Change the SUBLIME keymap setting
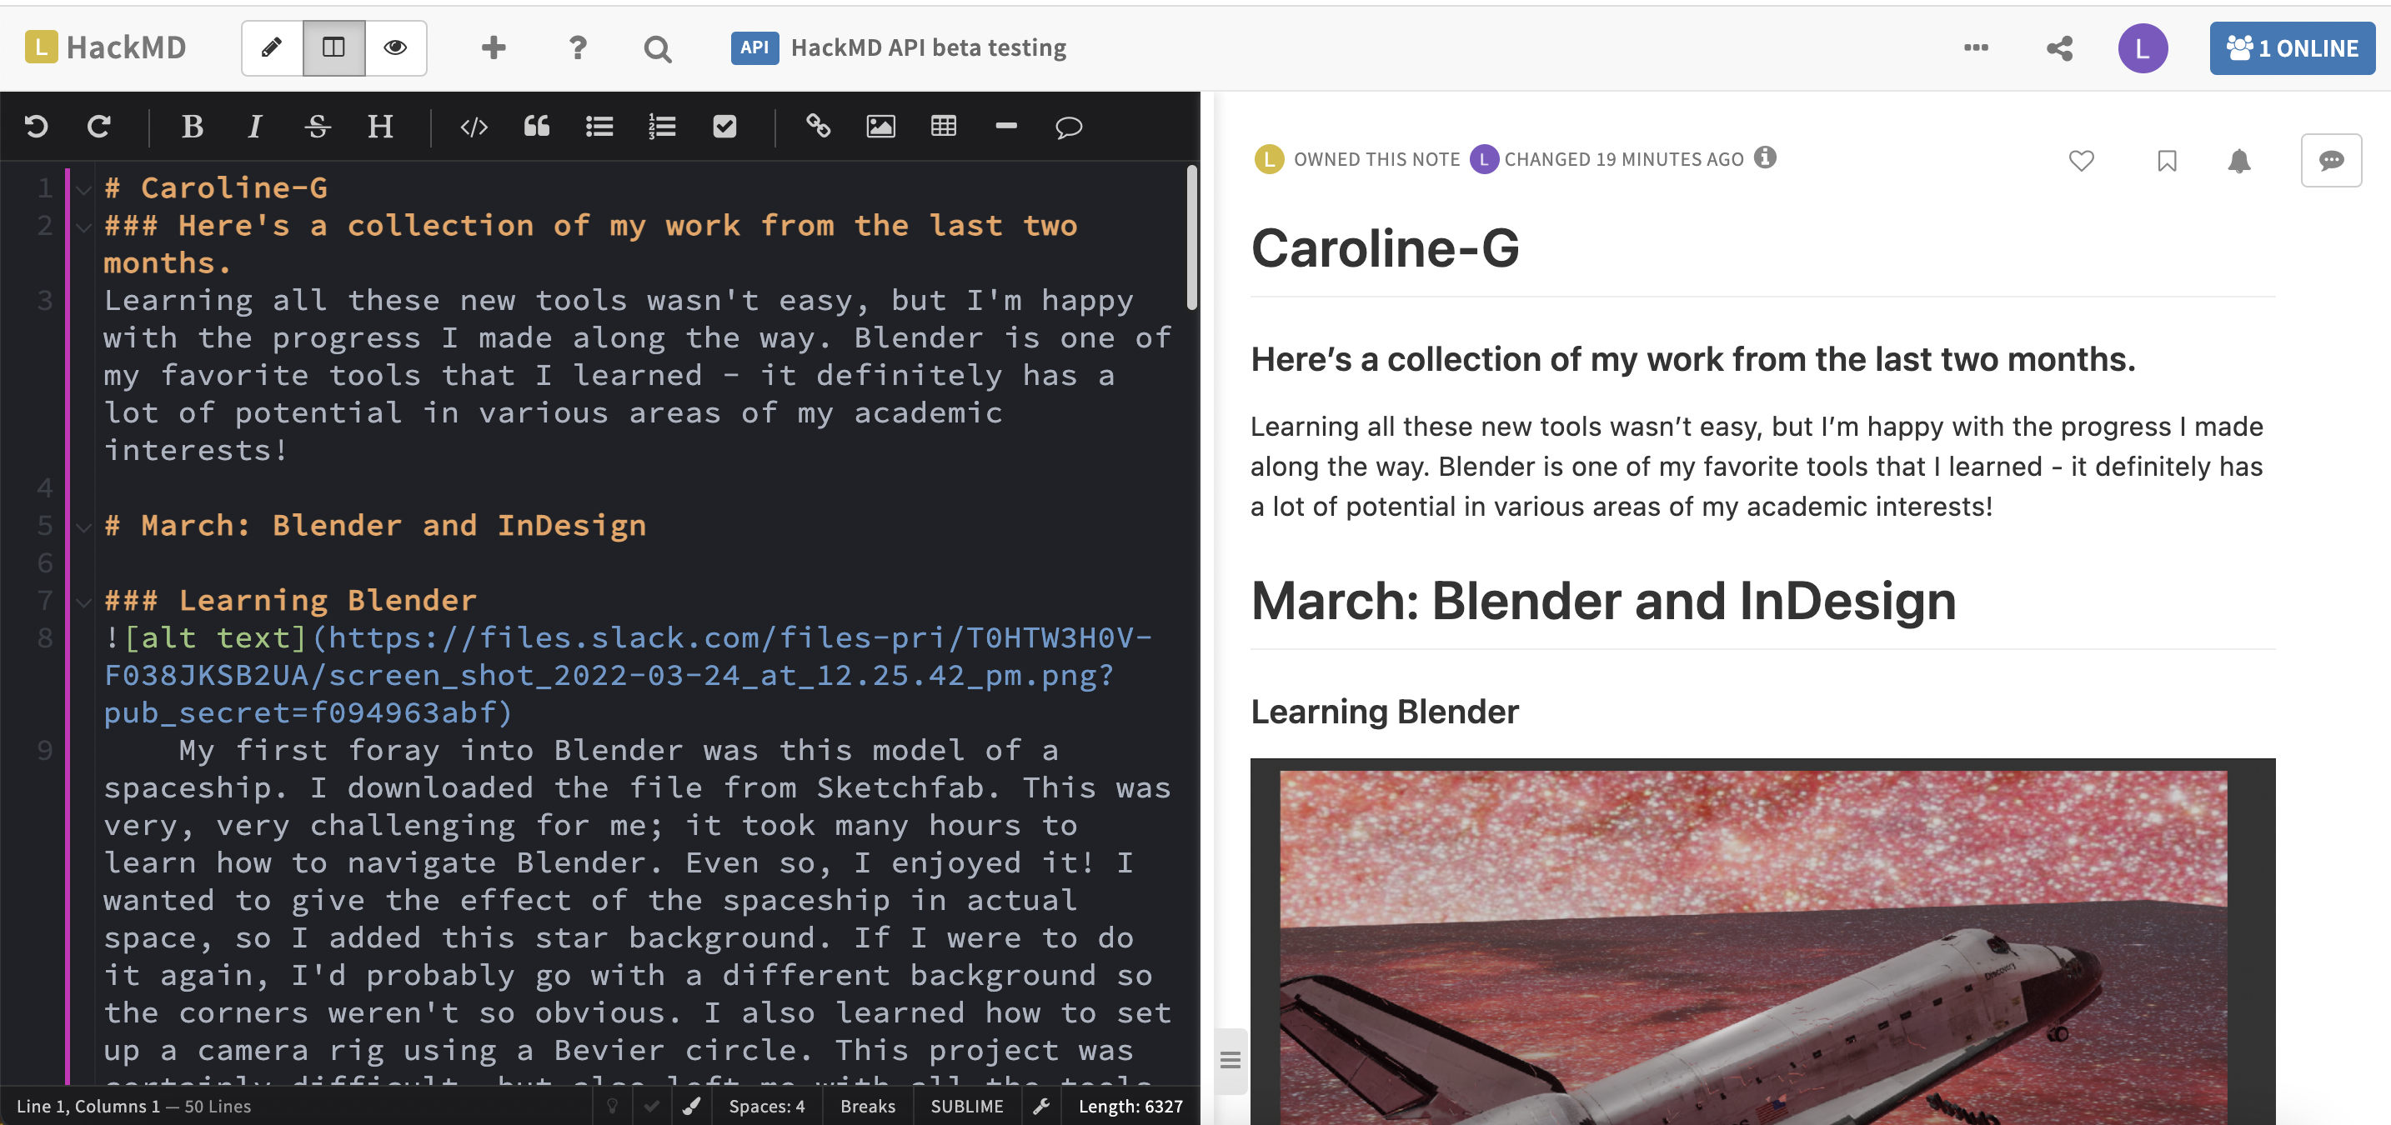 click(966, 1107)
